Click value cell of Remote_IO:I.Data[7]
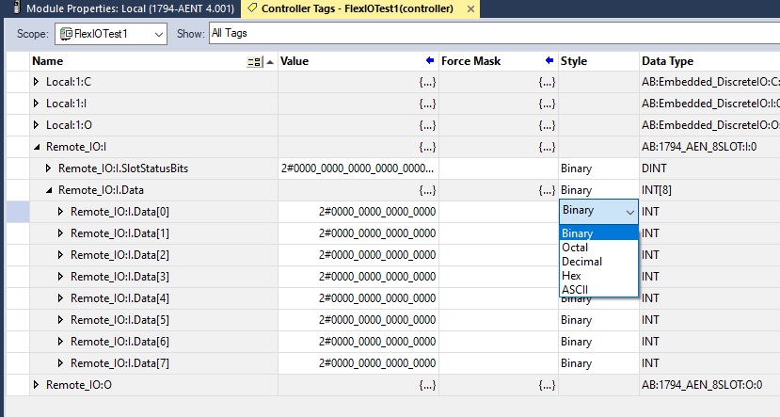780x417 pixels. click(x=358, y=362)
